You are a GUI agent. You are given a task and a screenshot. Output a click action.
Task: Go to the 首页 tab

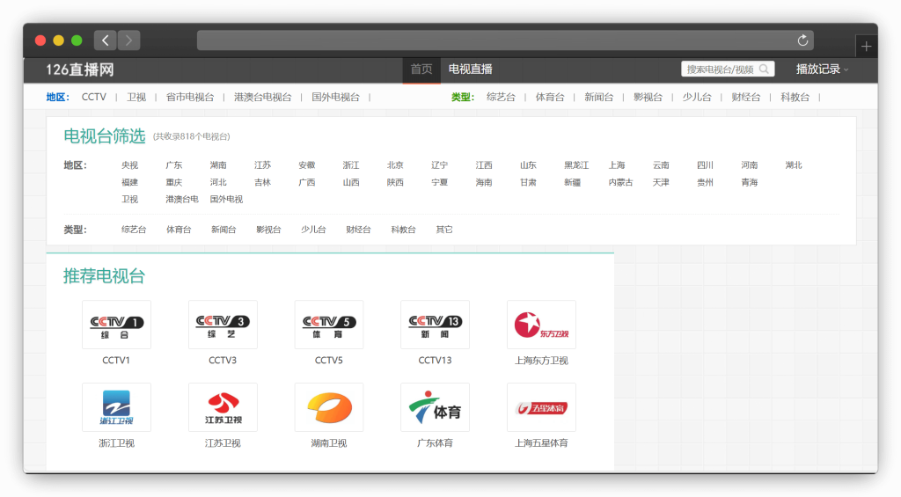421,69
